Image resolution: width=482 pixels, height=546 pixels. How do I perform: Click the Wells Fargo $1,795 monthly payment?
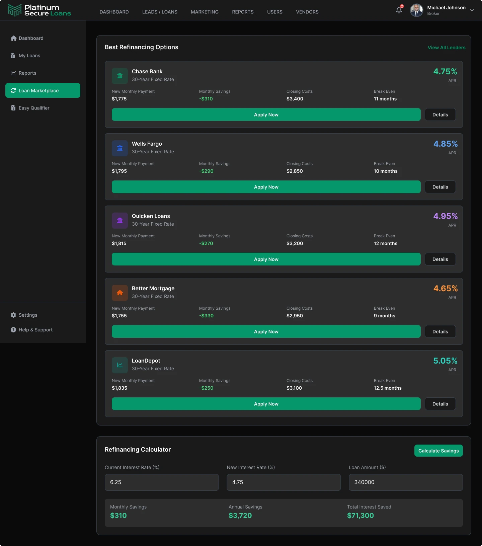click(119, 171)
